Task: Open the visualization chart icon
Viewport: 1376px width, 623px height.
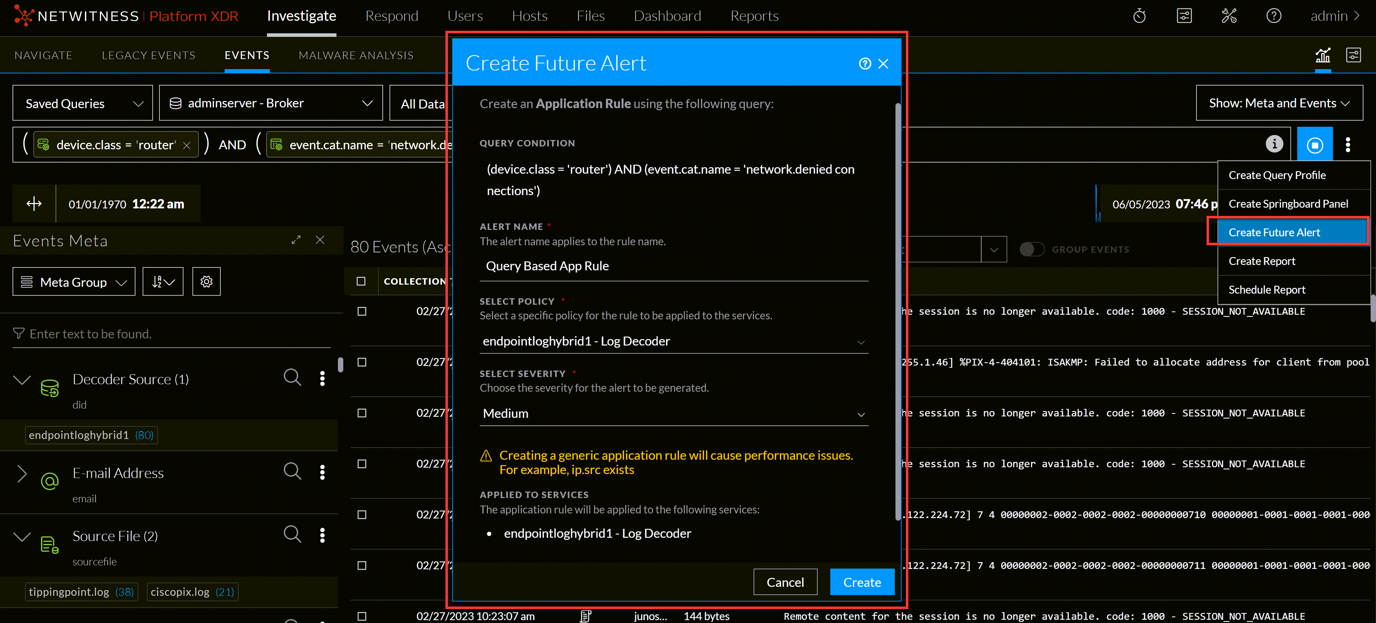Action: pyautogui.click(x=1323, y=55)
